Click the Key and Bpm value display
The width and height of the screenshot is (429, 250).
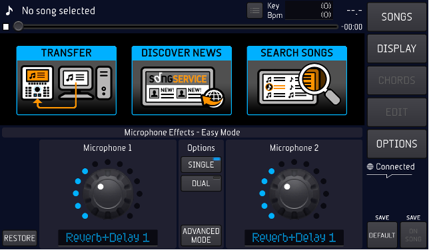tap(309, 11)
